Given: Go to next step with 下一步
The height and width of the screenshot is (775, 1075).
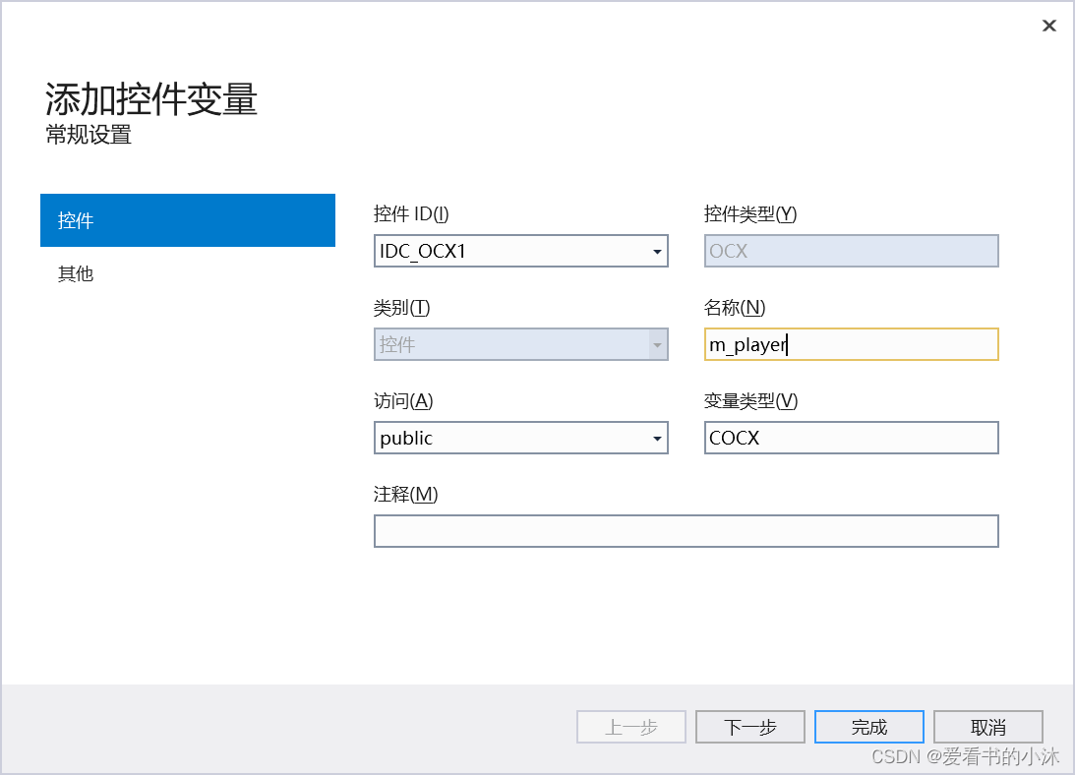Looking at the screenshot, I should (750, 727).
